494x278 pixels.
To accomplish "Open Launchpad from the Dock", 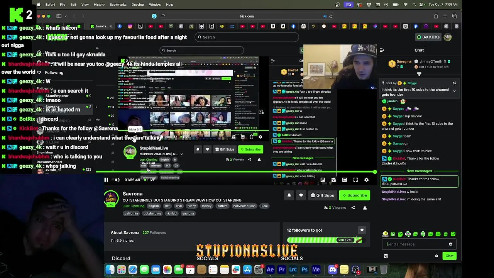I will 121,270.
